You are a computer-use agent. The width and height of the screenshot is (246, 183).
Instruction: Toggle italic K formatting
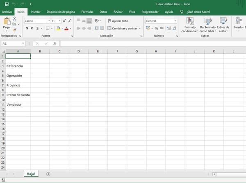pyautogui.click(x=32, y=28)
